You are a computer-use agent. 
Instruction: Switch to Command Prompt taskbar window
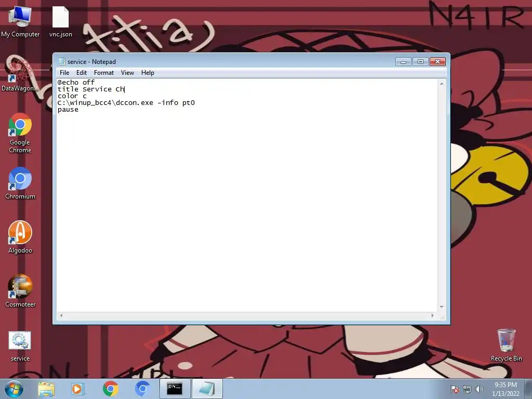click(175, 389)
